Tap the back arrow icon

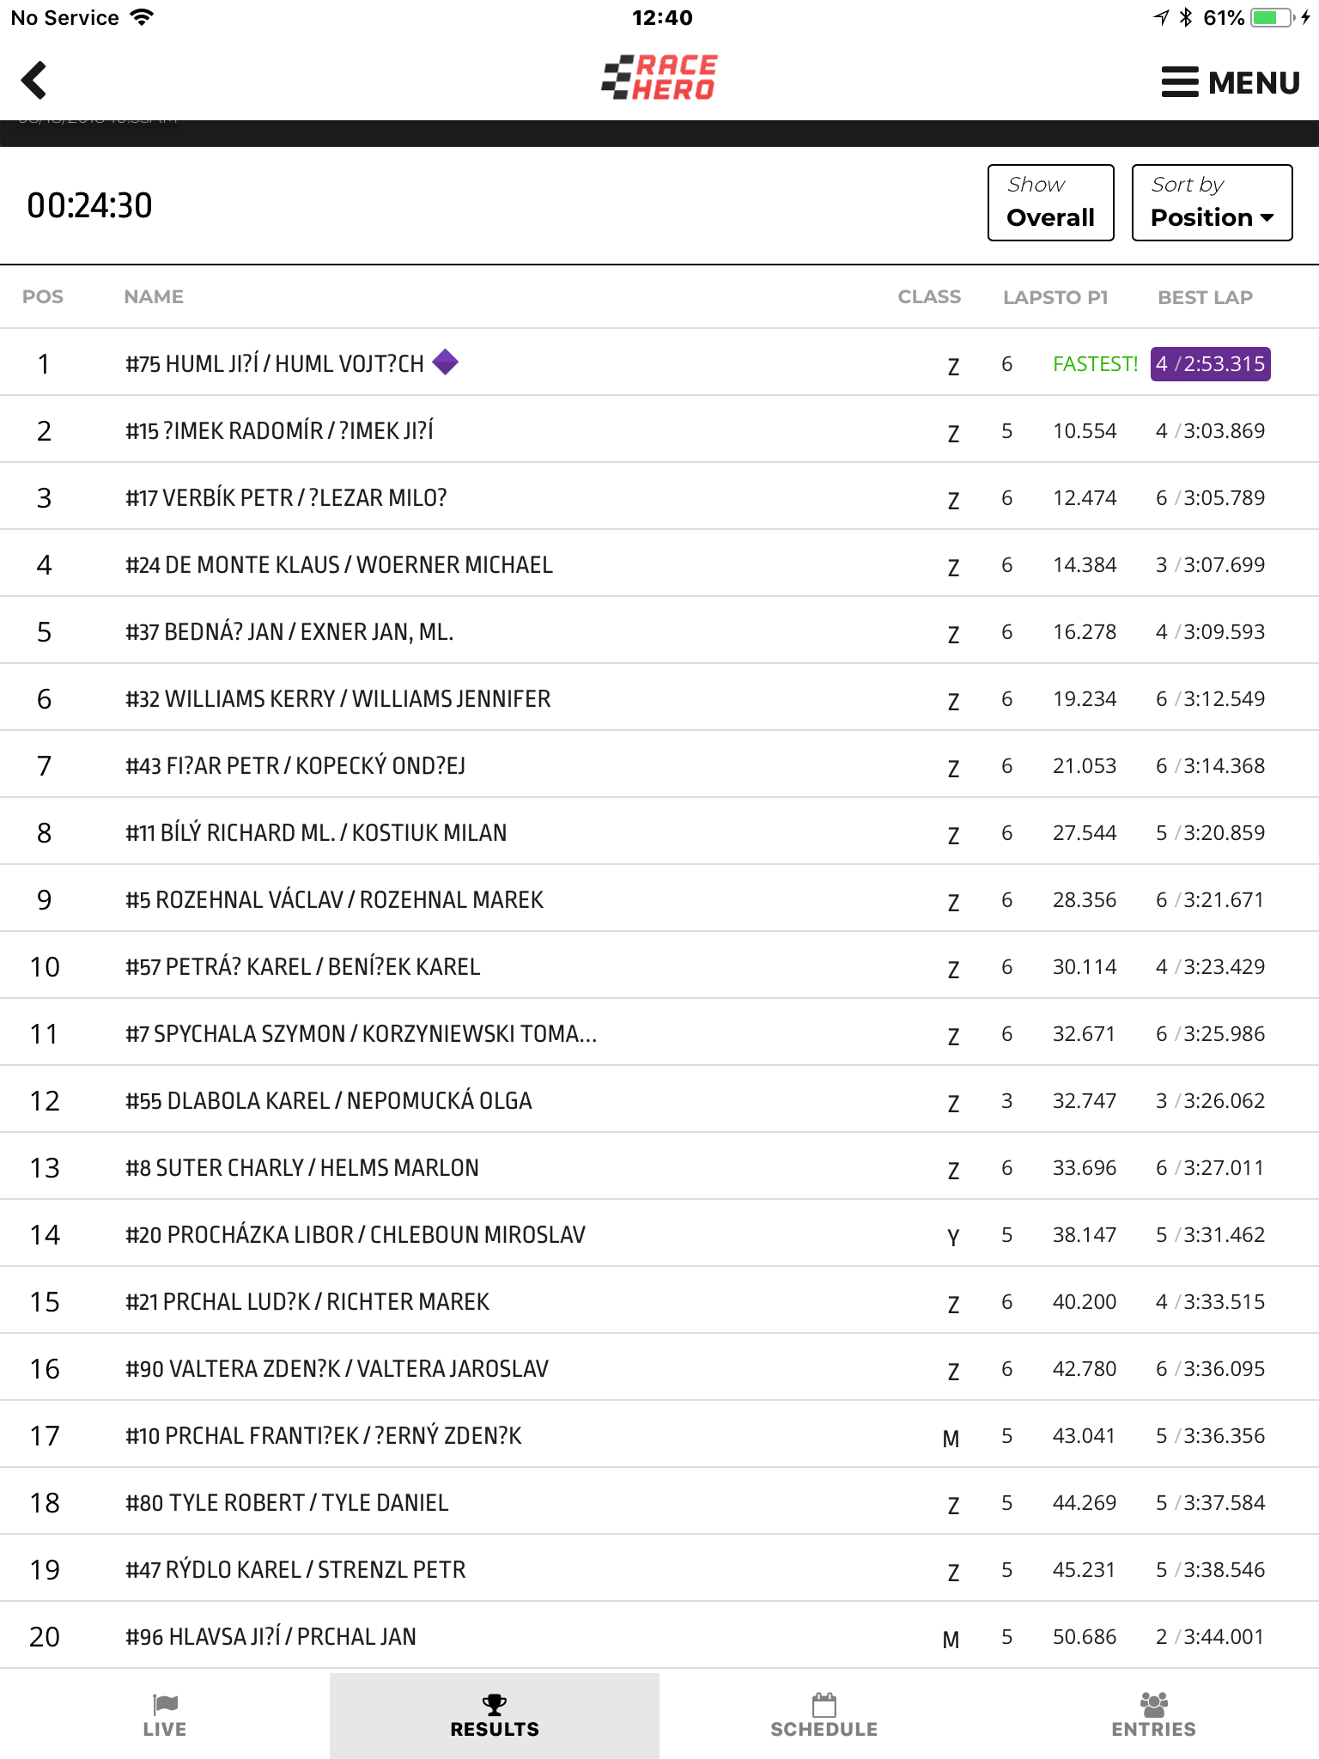coord(33,81)
